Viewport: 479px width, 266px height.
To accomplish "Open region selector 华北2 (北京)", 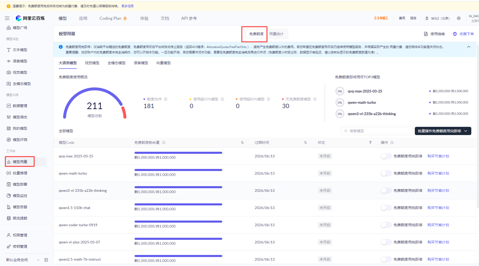I will tap(438, 18).
